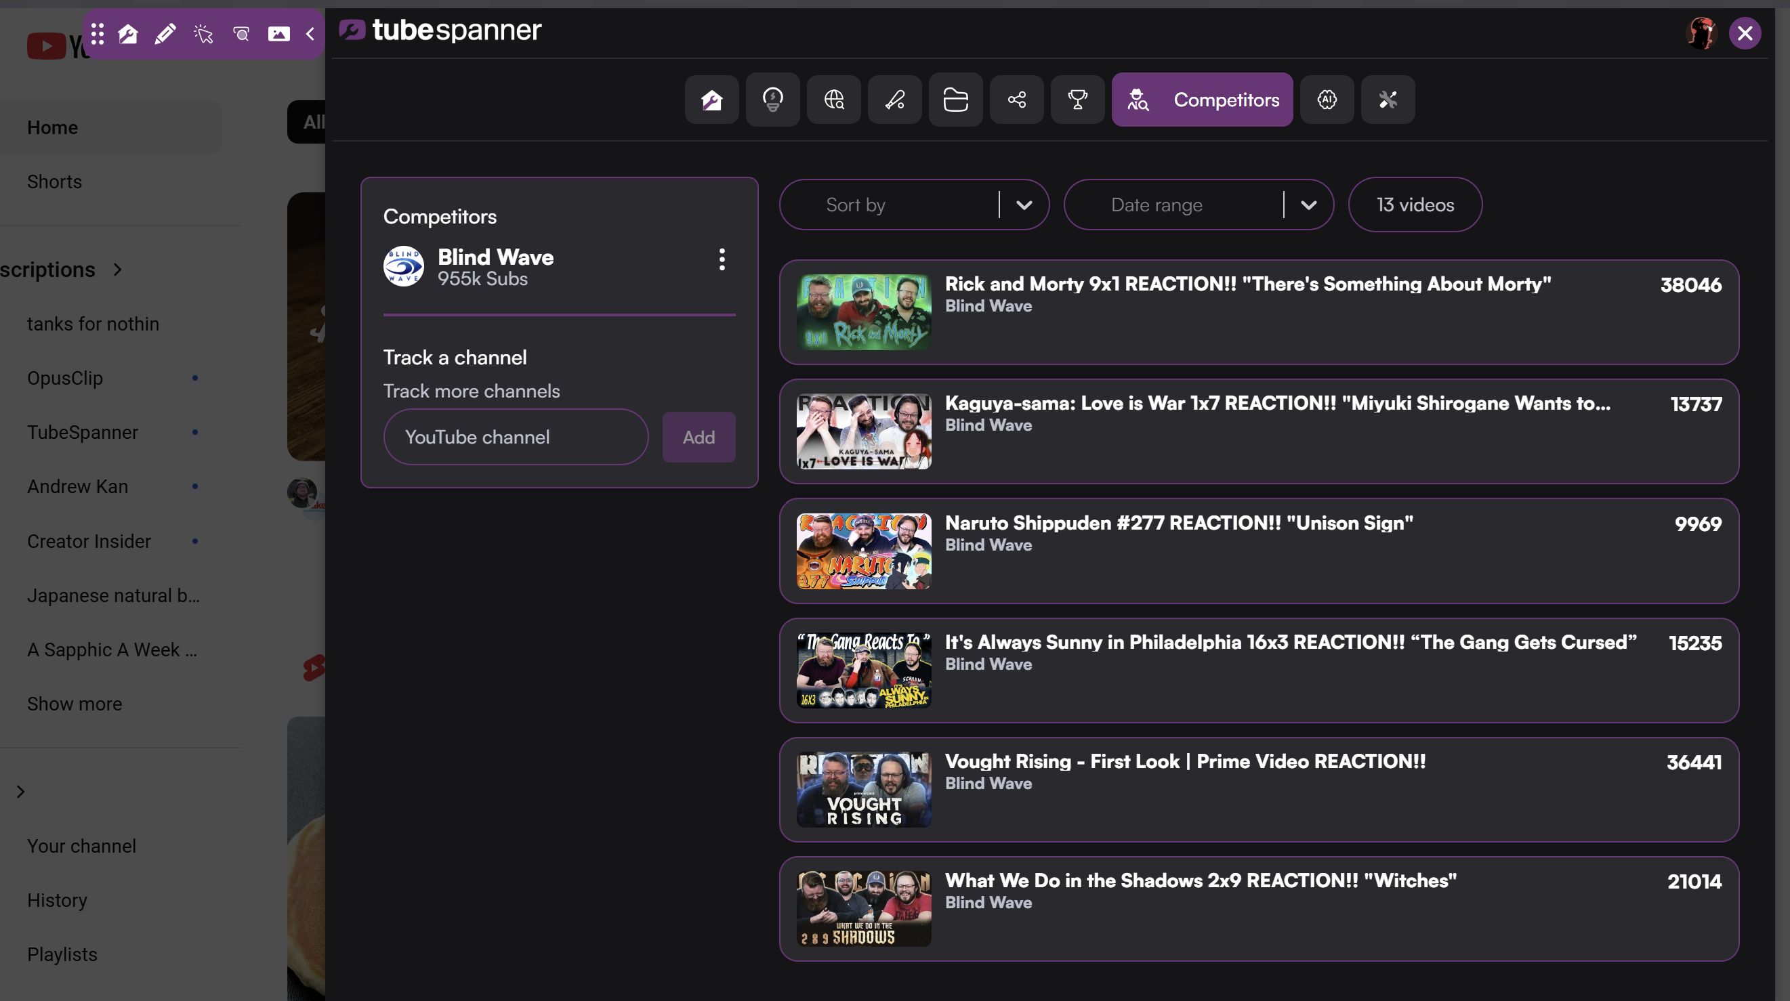
Task: Collapse the purple floating toolbar with the arrow
Action: 310,33
